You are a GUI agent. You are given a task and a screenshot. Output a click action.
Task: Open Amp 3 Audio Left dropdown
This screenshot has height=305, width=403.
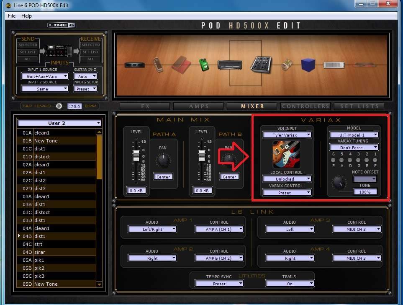coord(290,229)
